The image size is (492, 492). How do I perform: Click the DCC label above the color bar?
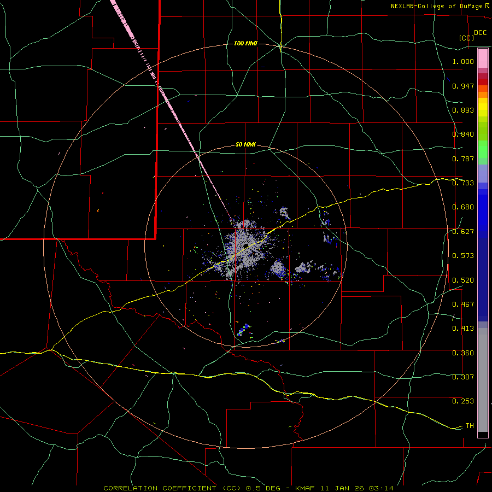tap(481, 33)
